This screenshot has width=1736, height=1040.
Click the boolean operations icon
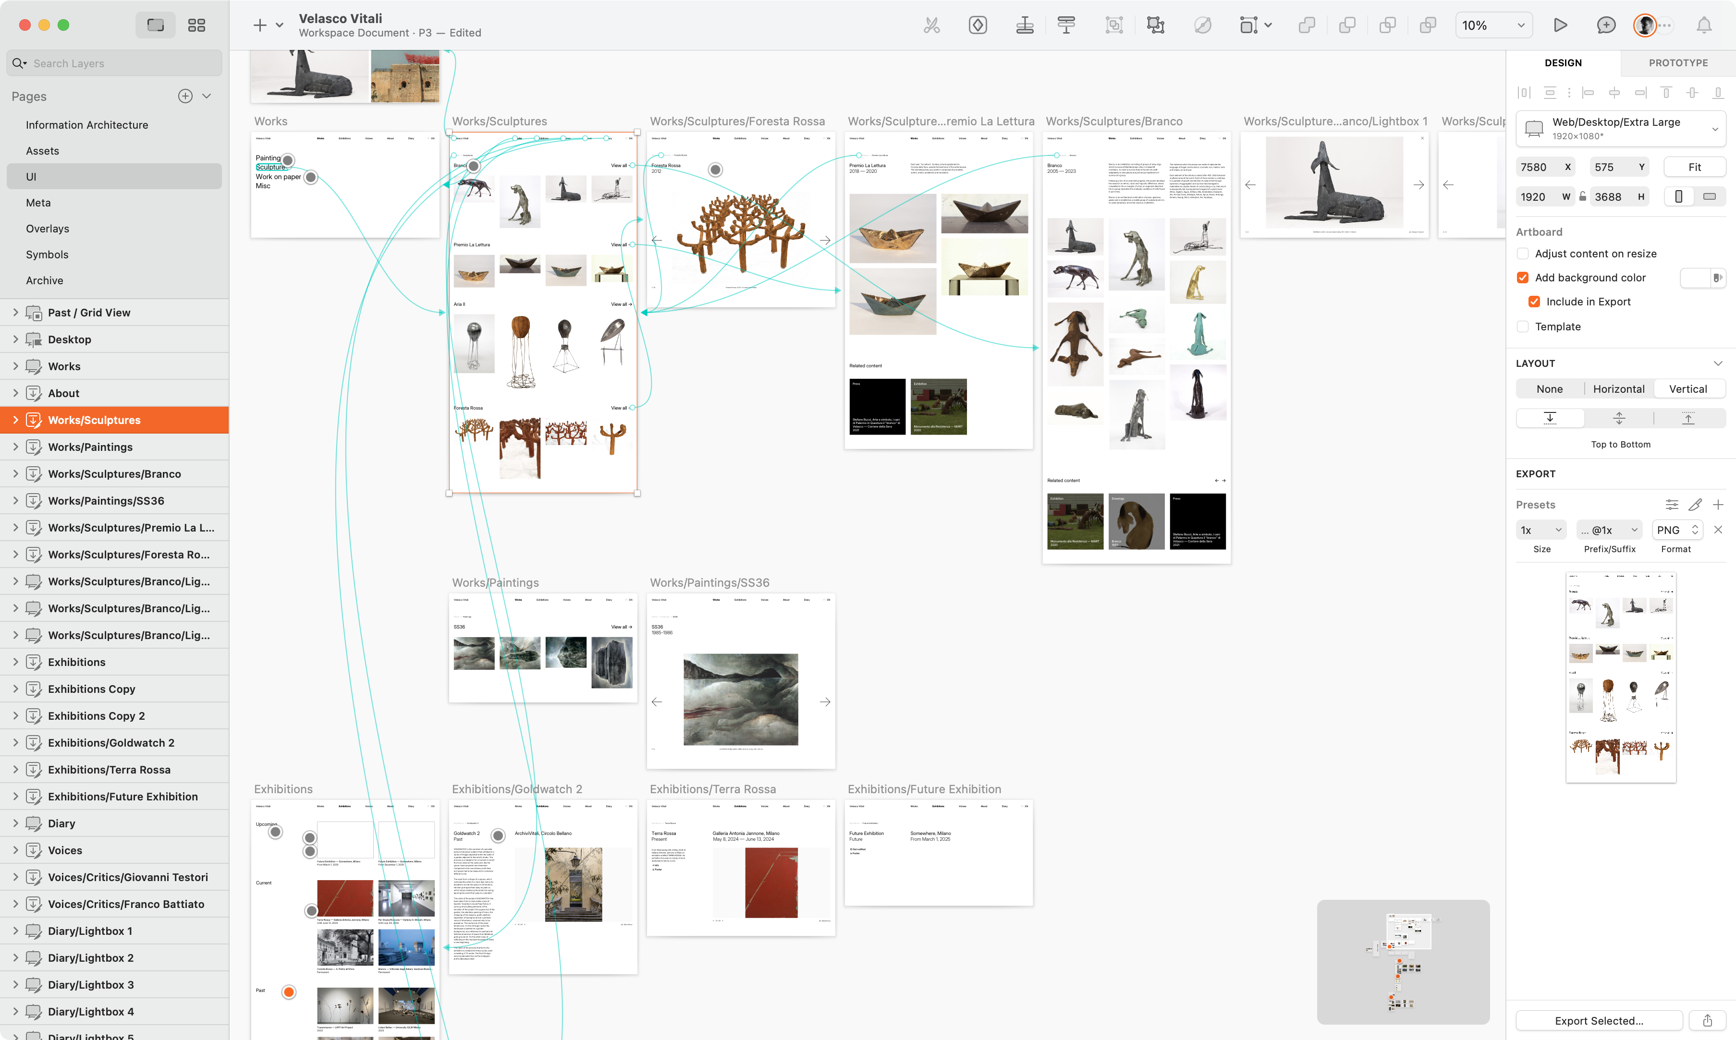pyautogui.click(x=1307, y=25)
